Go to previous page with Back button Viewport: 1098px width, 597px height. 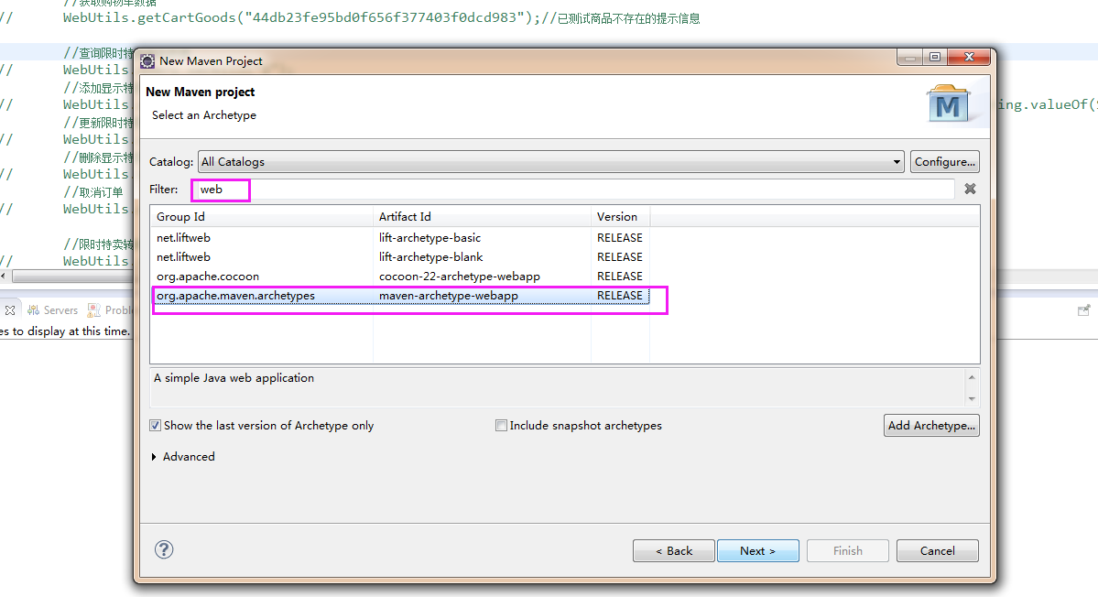point(674,551)
